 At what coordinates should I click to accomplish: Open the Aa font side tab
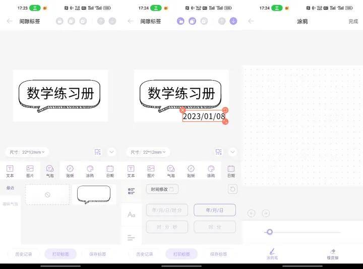131,215
